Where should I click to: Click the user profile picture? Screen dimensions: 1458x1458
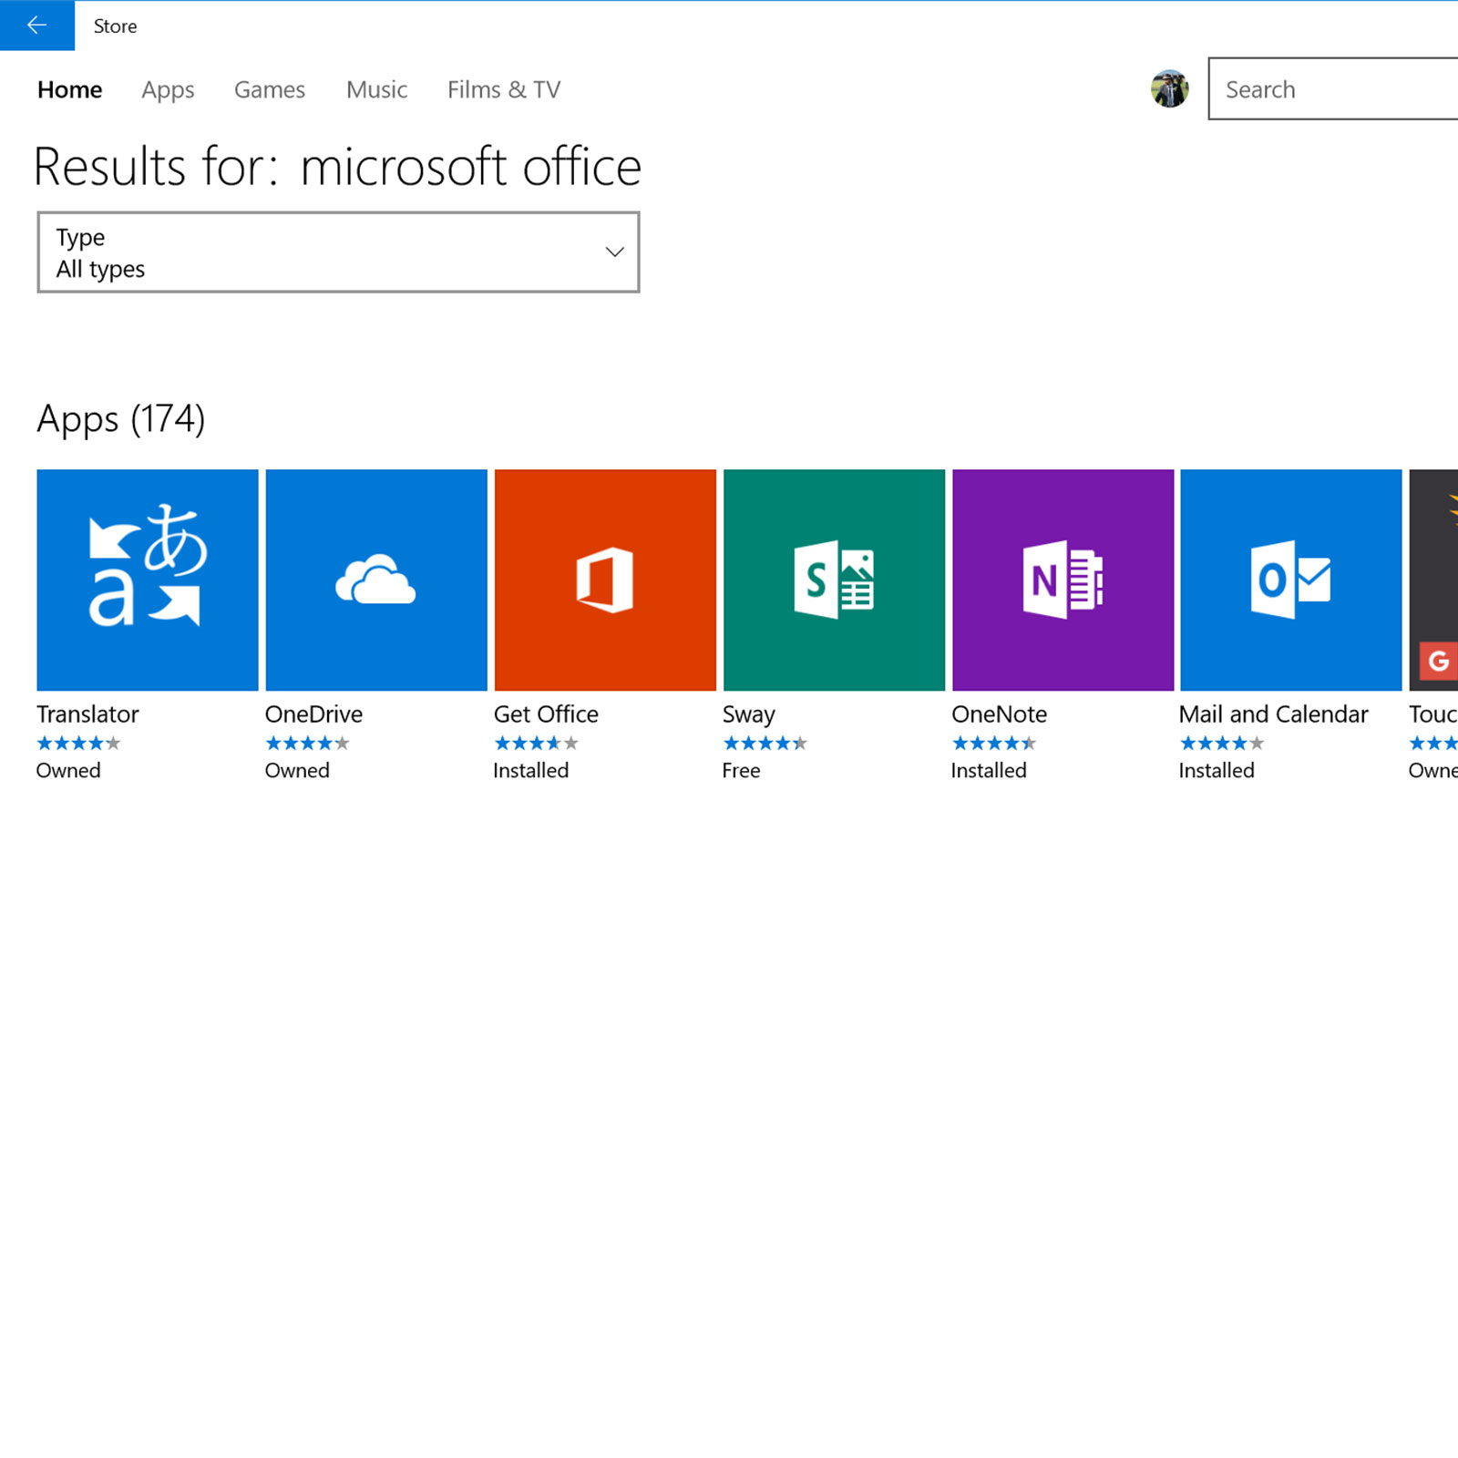[1169, 89]
